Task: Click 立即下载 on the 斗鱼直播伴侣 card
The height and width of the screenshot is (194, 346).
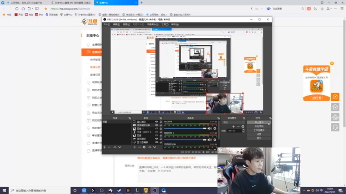Action: pos(317,98)
